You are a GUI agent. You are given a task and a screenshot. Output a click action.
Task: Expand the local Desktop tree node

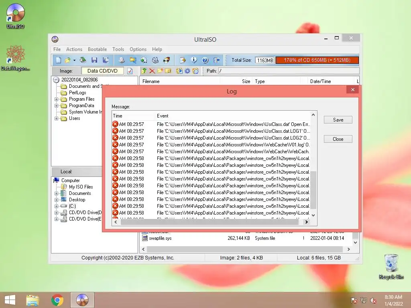click(56, 200)
